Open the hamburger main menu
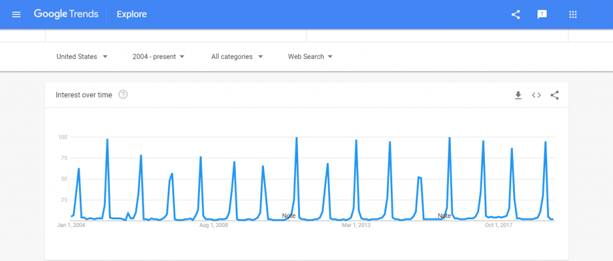 (16, 14)
